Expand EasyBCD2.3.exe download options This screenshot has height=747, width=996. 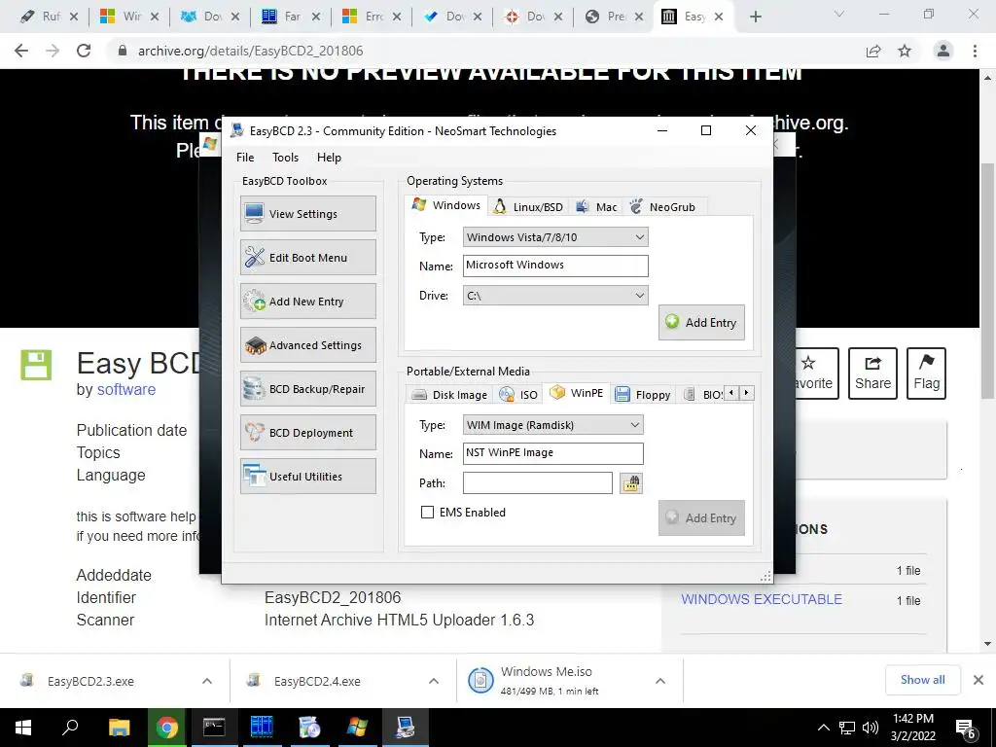pos(207,681)
